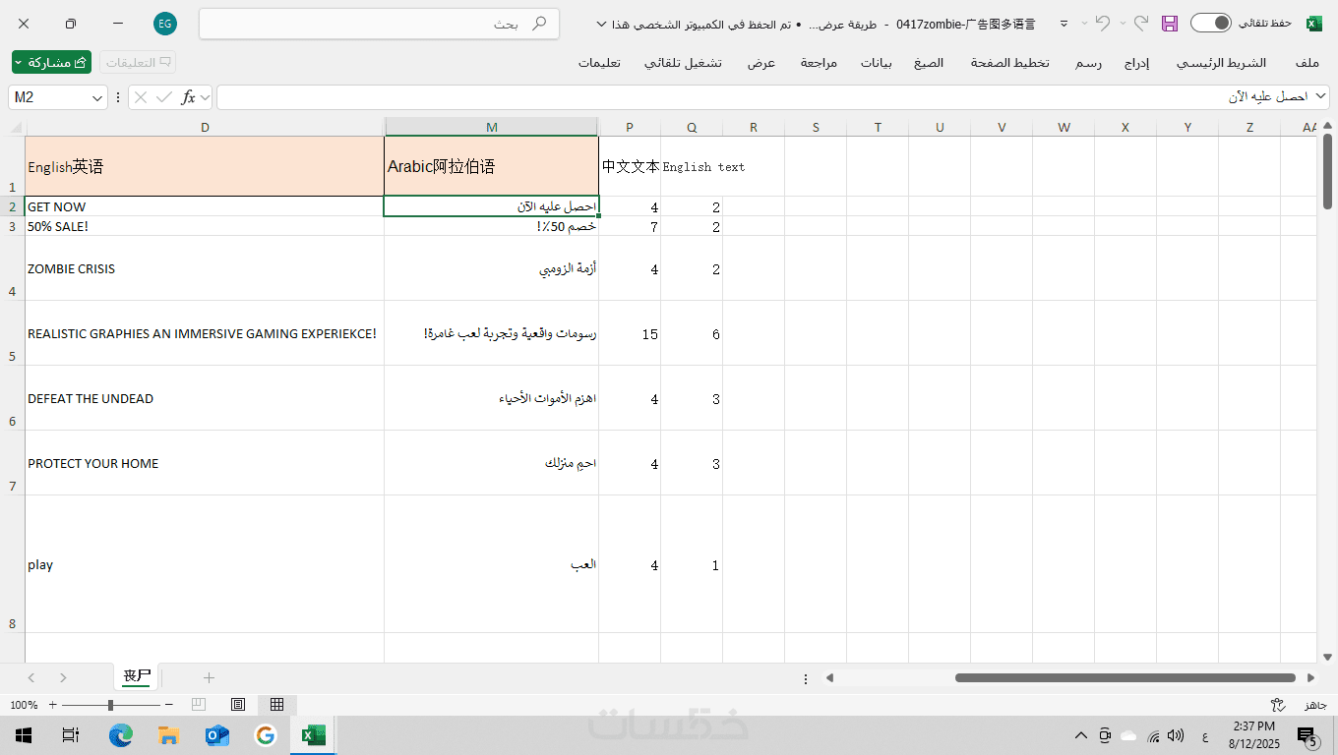The width and height of the screenshot is (1338, 755).
Task: Select all cells using the corner triangle
Action: pos(16,127)
